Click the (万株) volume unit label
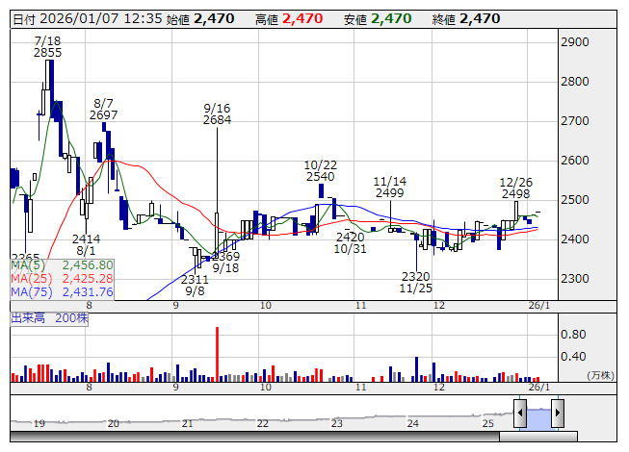Viewport: 629px width, 452px height. coord(600,375)
